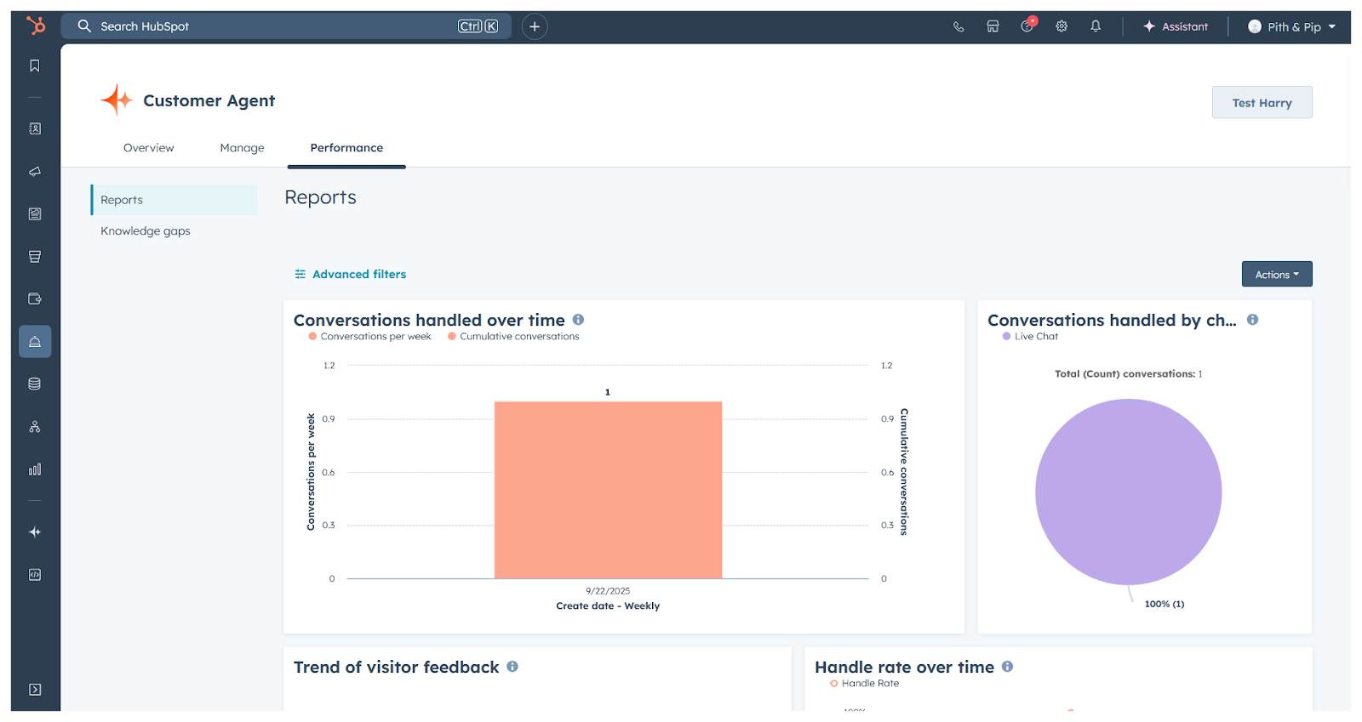Click the '100% (1)' pie label
This screenshot has width=1362, height=722.
1165,604
